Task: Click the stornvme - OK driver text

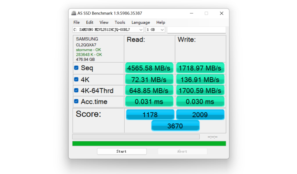Action: pyautogui.click(x=89, y=50)
